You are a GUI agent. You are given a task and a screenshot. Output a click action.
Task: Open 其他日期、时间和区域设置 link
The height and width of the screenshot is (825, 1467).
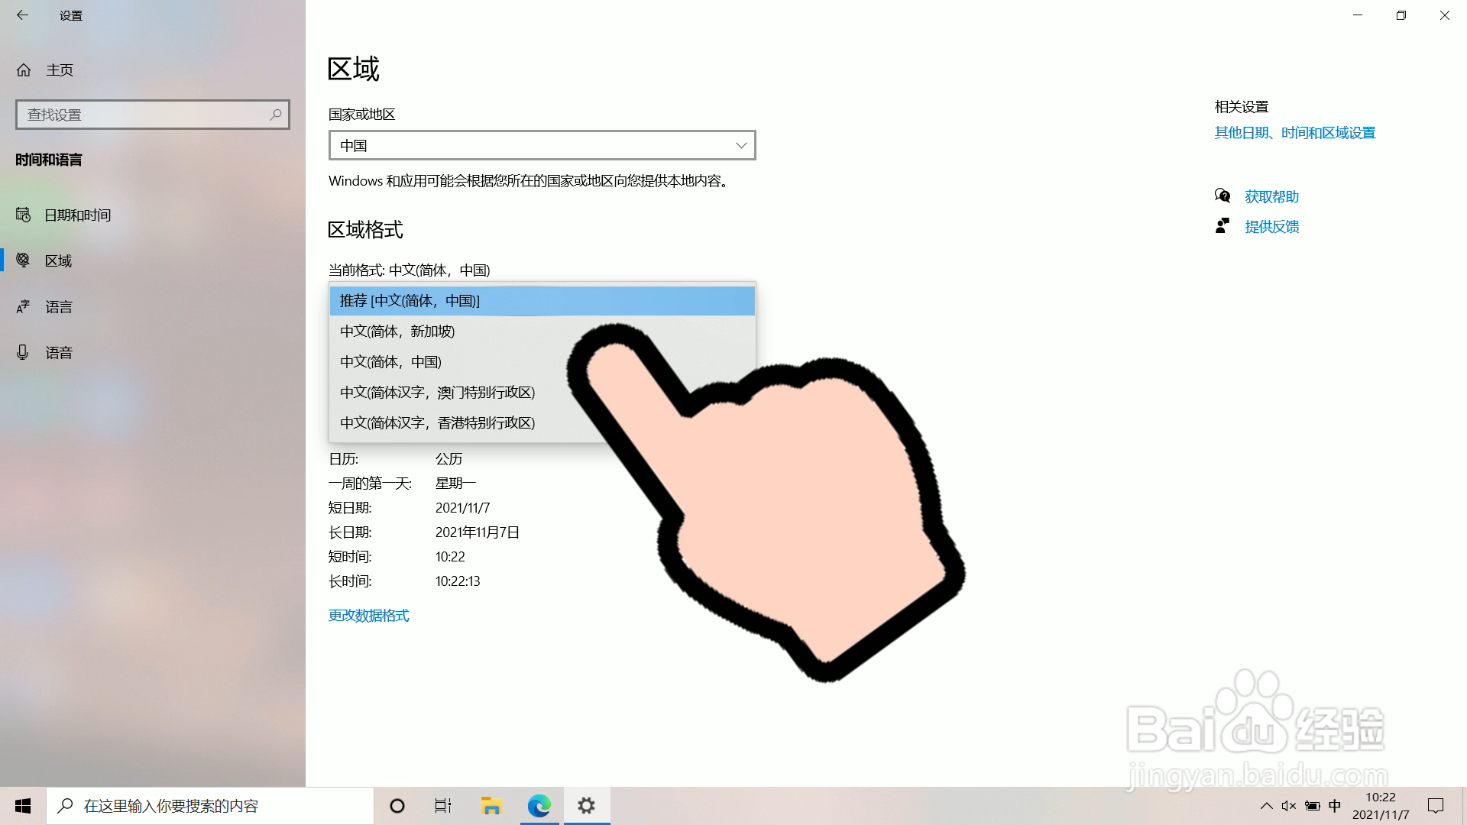coord(1295,133)
